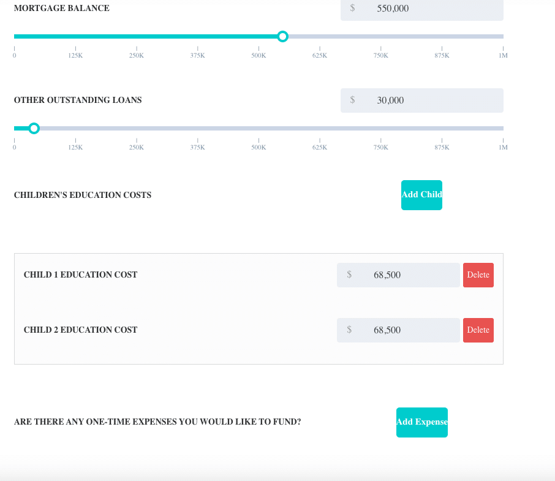Screen dimensions: 555x481
Task: Delete Child 2 education cost
Action: [x=478, y=330]
